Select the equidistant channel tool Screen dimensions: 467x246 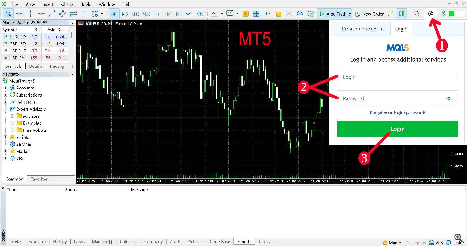point(63,14)
